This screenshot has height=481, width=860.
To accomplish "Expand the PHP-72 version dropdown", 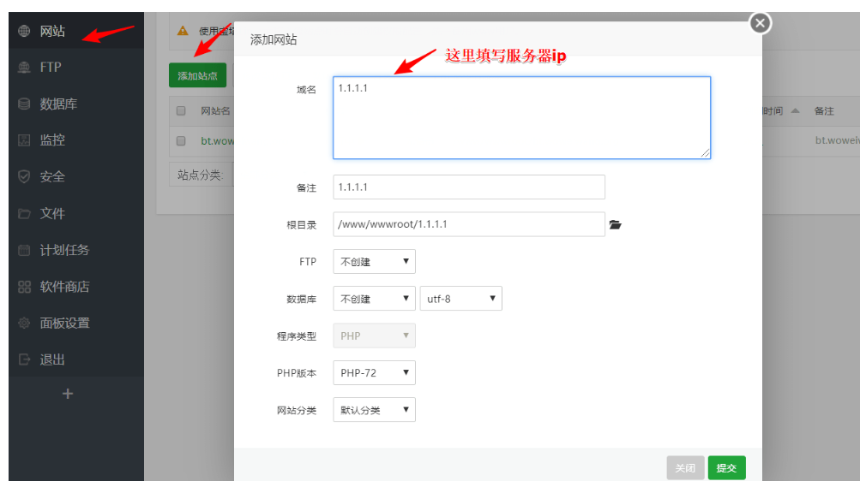I will 374,373.
